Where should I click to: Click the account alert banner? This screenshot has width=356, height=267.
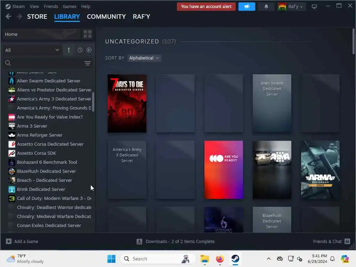click(206, 7)
